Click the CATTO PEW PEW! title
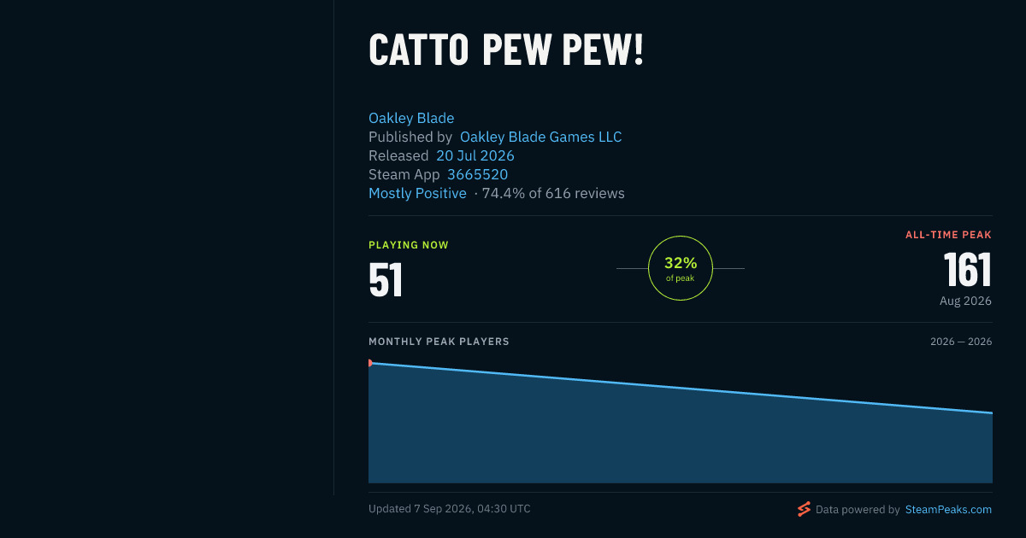 [506, 50]
